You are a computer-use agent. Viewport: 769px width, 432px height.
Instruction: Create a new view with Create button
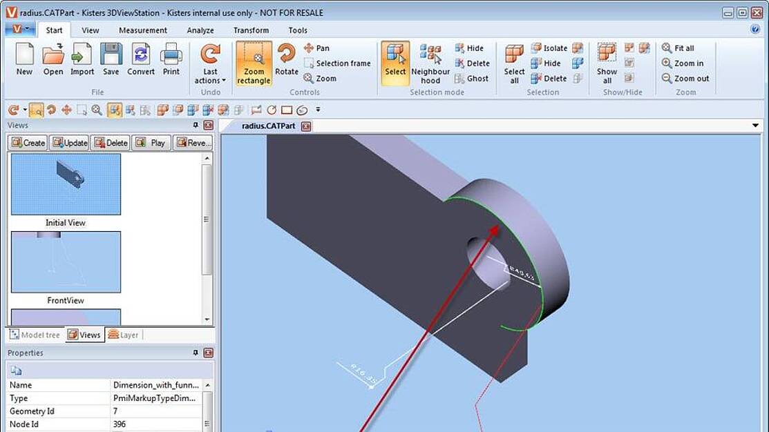(x=28, y=143)
